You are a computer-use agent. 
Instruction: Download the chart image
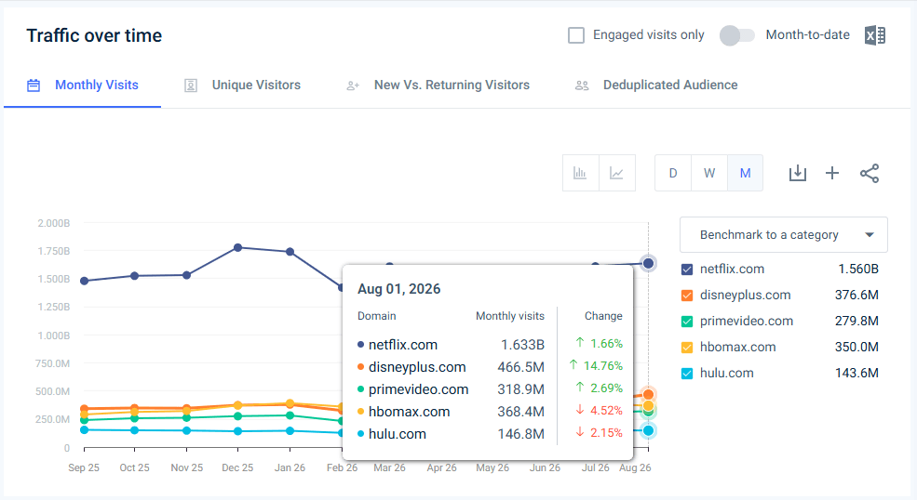pyautogui.click(x=798, y=173)
